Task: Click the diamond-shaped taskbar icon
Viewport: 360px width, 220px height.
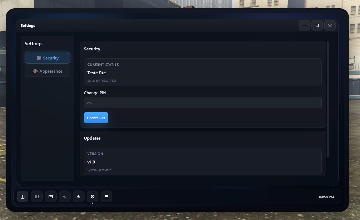Action: tap(79, 197)
